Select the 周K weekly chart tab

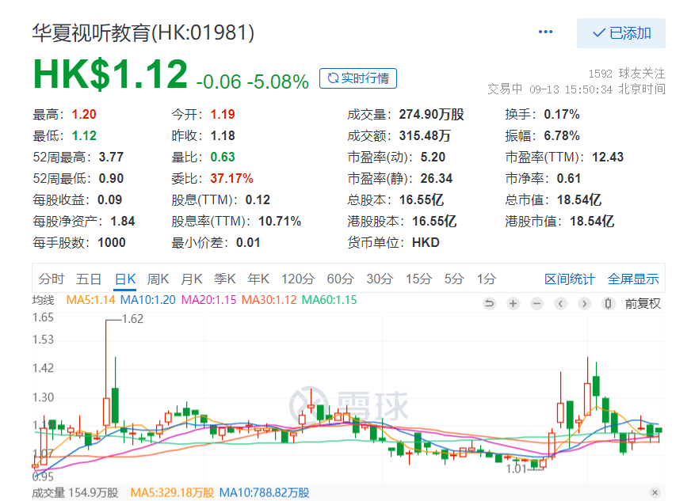click(x=158, y=279)
